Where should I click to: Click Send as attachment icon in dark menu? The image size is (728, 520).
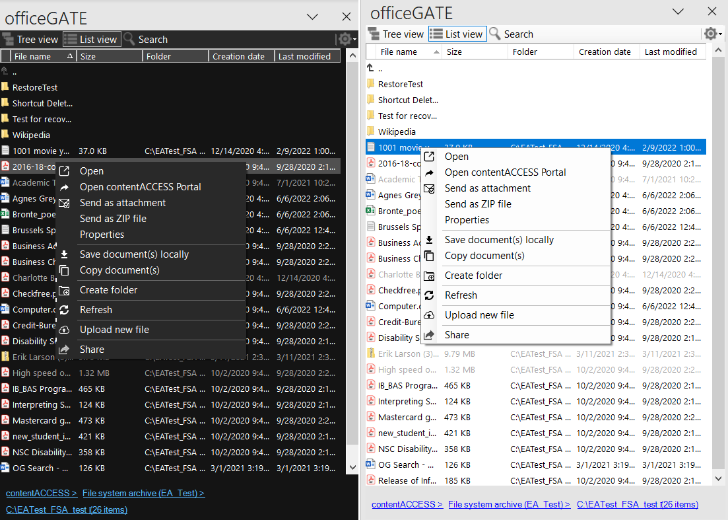pos(64,203)
